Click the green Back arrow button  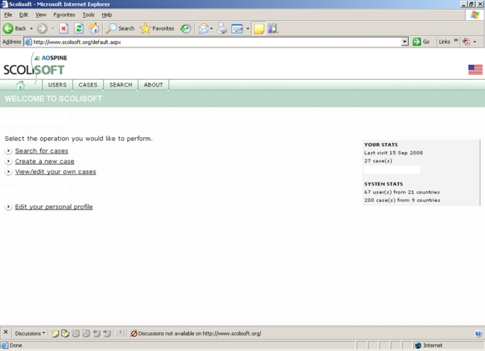point(8,28)
